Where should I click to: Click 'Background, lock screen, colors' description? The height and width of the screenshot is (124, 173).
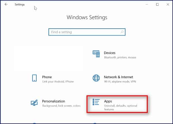point(62,106)
